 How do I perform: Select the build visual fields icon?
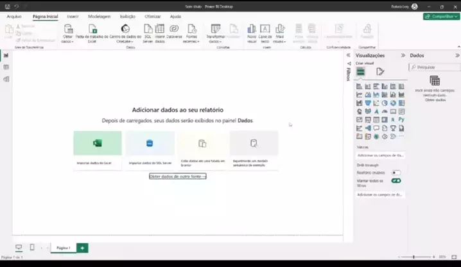(360, 71)
